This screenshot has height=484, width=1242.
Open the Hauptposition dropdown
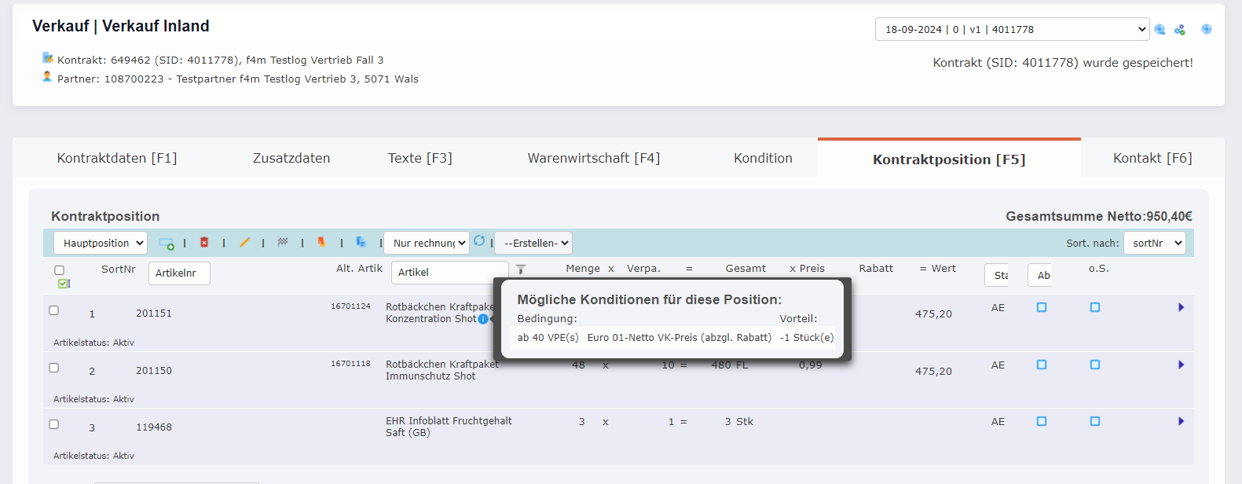101,243
